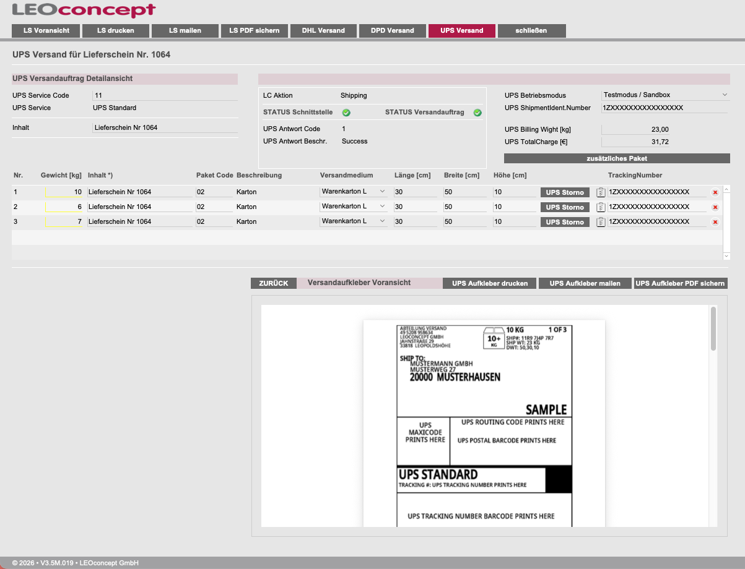Copy tracking number clipboard icon row 2
Image resolution: width=745 pixels, height=569 pixels.
(600, 207)
